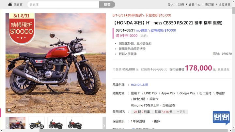Screen dimensions: 235x132
Task: Select the yellow motorcycle thumbnail
Action: click(37, 123)
